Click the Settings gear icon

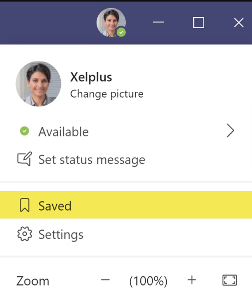[25, 234]
